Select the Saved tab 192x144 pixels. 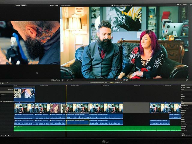point(23,5)
